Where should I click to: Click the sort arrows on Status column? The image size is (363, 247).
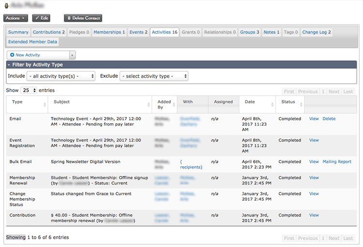(x=301, y=104)
